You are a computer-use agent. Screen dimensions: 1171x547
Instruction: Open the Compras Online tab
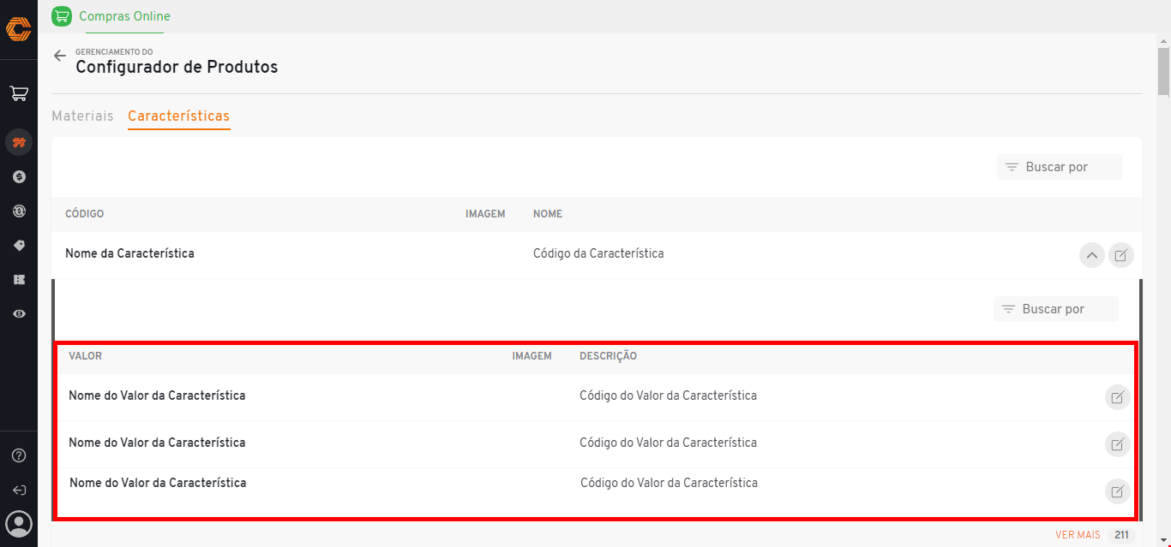[x=124, y=16]
